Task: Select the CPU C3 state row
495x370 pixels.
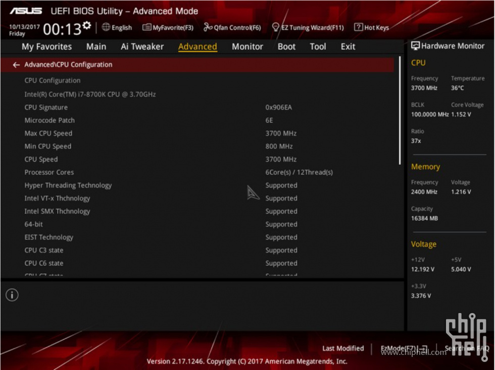Action: [197, 250]
